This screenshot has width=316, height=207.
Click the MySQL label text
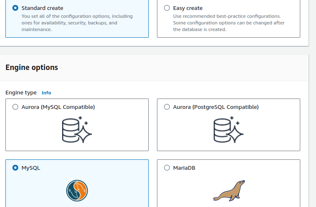coord(31,168)
